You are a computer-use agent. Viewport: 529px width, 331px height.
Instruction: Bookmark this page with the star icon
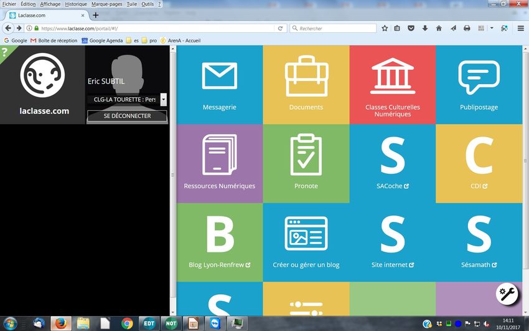tap(385, 29)
